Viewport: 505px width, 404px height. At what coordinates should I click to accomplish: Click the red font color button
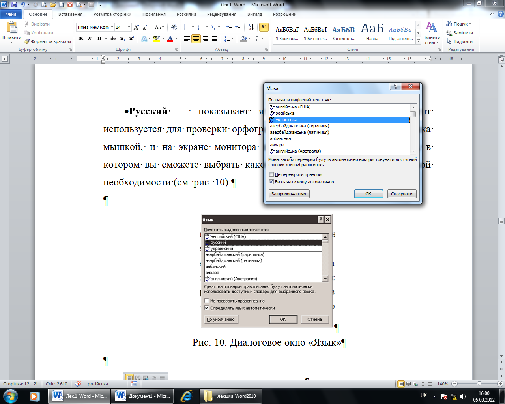(170, 39)
